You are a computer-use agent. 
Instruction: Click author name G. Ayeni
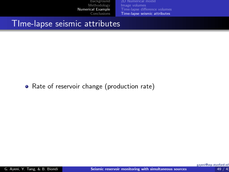click(x=11, y=169)
